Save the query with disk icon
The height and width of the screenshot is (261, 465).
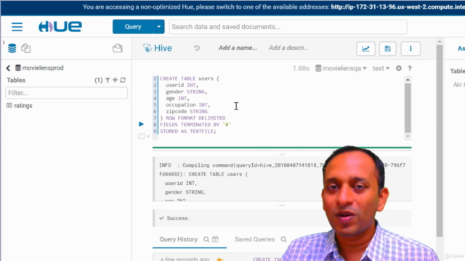[x=387, y=49]
